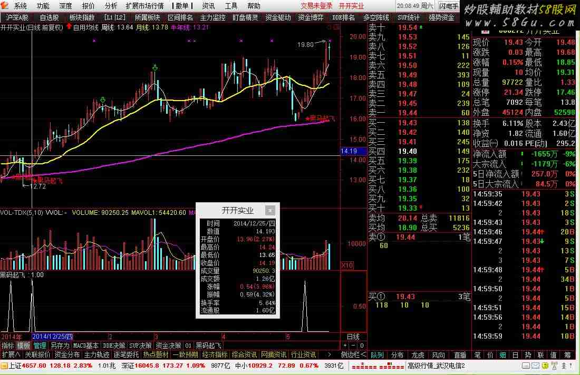Click the 0 reset button under 日线
The image size is (580, 375).
(362, 346)
